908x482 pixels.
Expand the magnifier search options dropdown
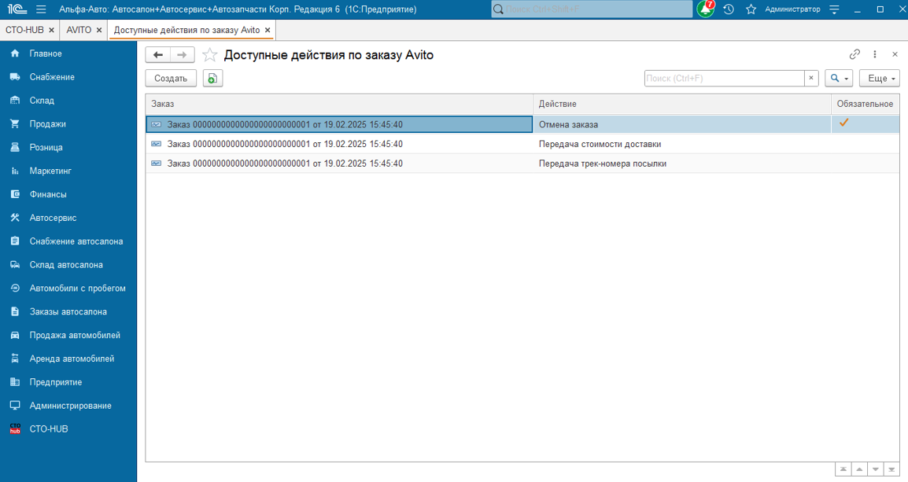839,78
